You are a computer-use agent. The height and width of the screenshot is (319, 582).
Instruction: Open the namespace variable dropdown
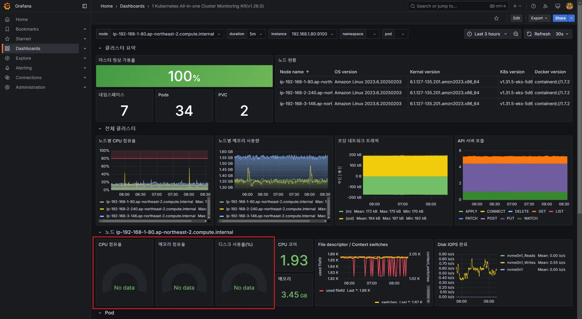tap(373, 34)
